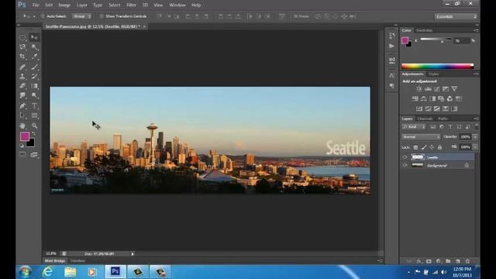Enable the Show Transform Controls checkbox
Image resolution: width=496 pixels, height=279 pixels.
tap(102, 16)
